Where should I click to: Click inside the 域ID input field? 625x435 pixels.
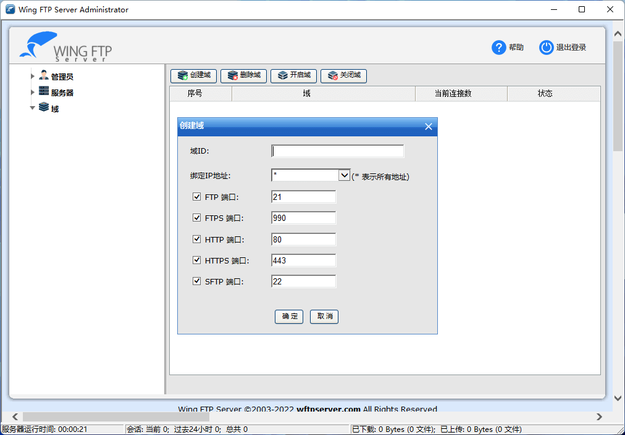pyautogui.click(x=337, y=151)
